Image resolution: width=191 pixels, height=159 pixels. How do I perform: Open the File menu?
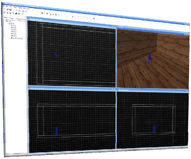[4, 6]
